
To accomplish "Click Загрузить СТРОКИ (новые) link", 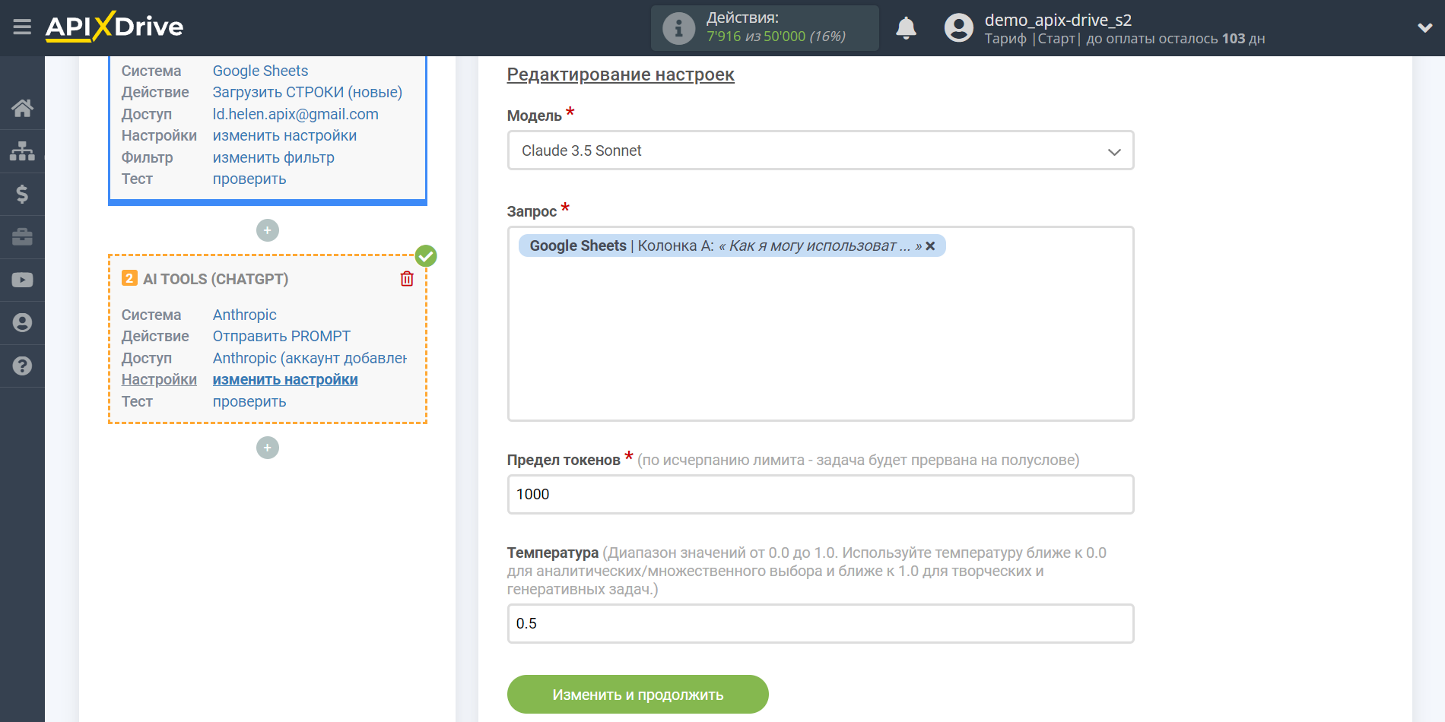I will [307, 92].
